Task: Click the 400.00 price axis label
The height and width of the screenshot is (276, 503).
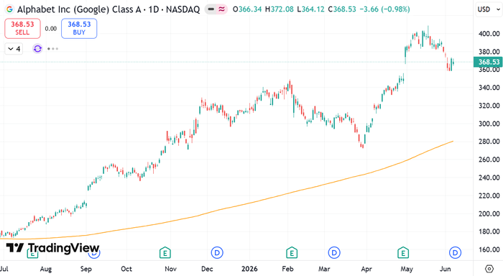Action: 489,34
